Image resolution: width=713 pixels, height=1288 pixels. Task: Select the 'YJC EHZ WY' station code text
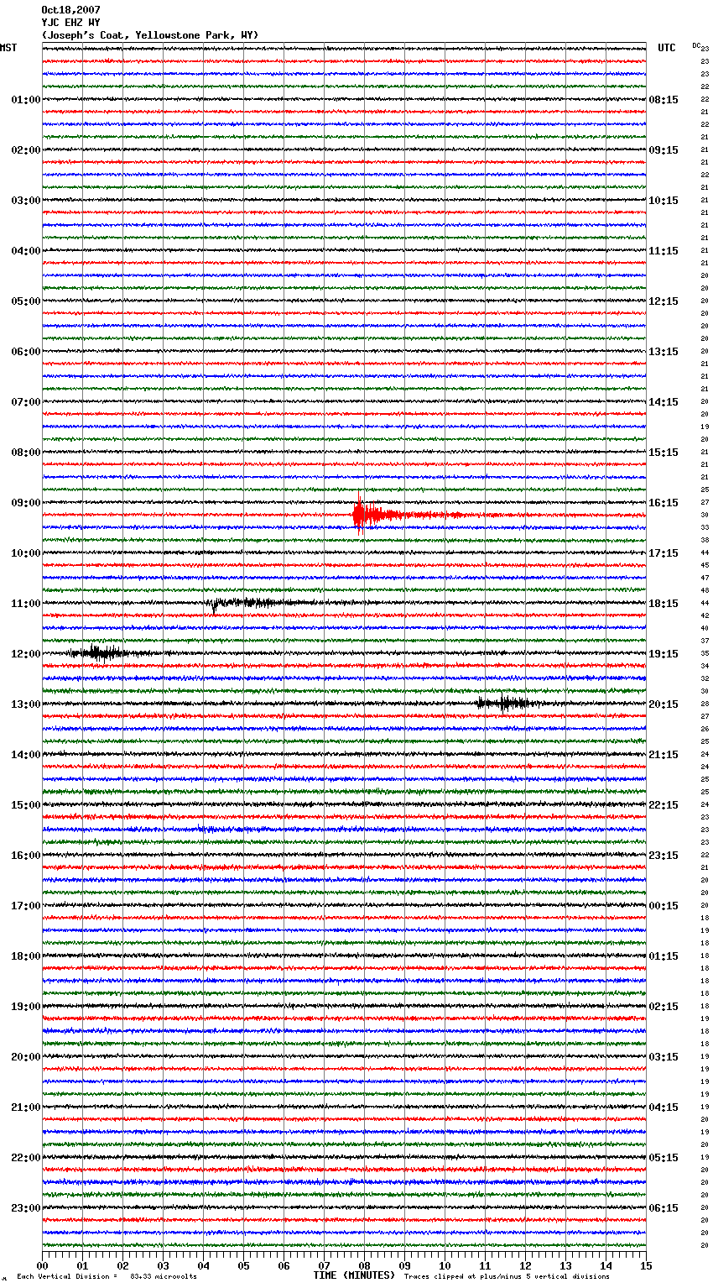[x=70, y=23]
